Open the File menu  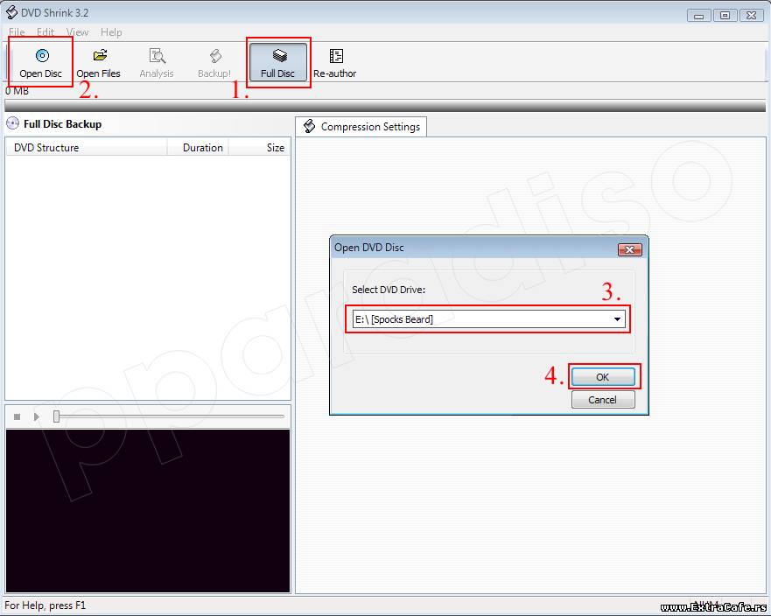pos(17,32)
